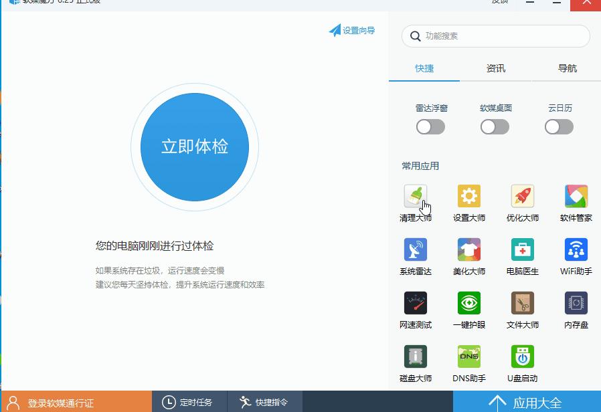
Task: Turn on 云日历 cloud calendar
Action: [x=559, y=126]
